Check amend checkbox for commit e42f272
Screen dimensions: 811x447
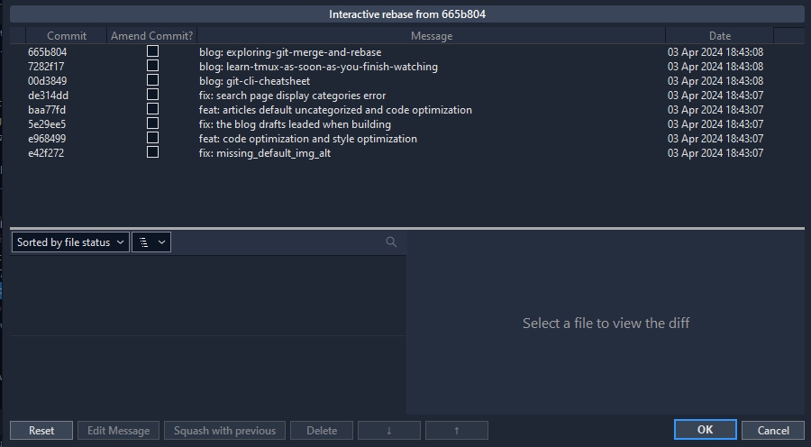[152, 152]
